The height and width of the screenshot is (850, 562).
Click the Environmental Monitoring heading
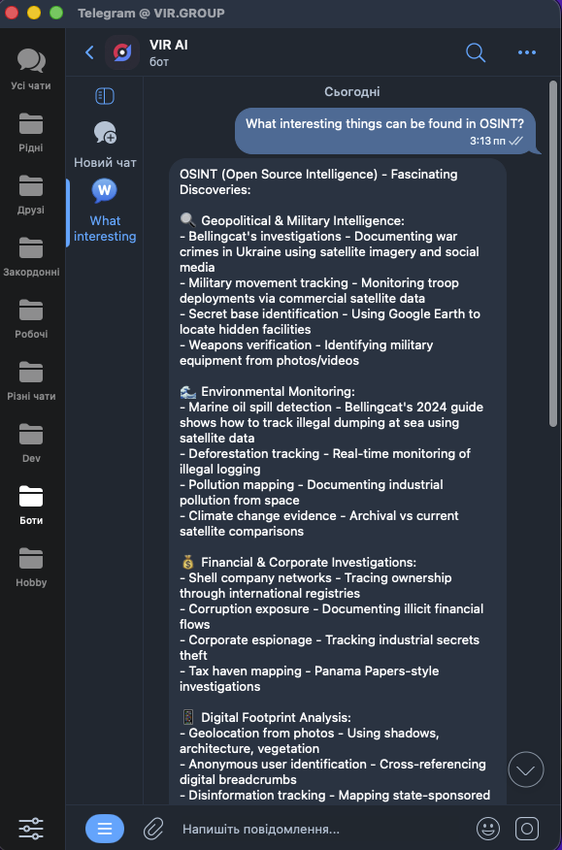tap(278, 391)
